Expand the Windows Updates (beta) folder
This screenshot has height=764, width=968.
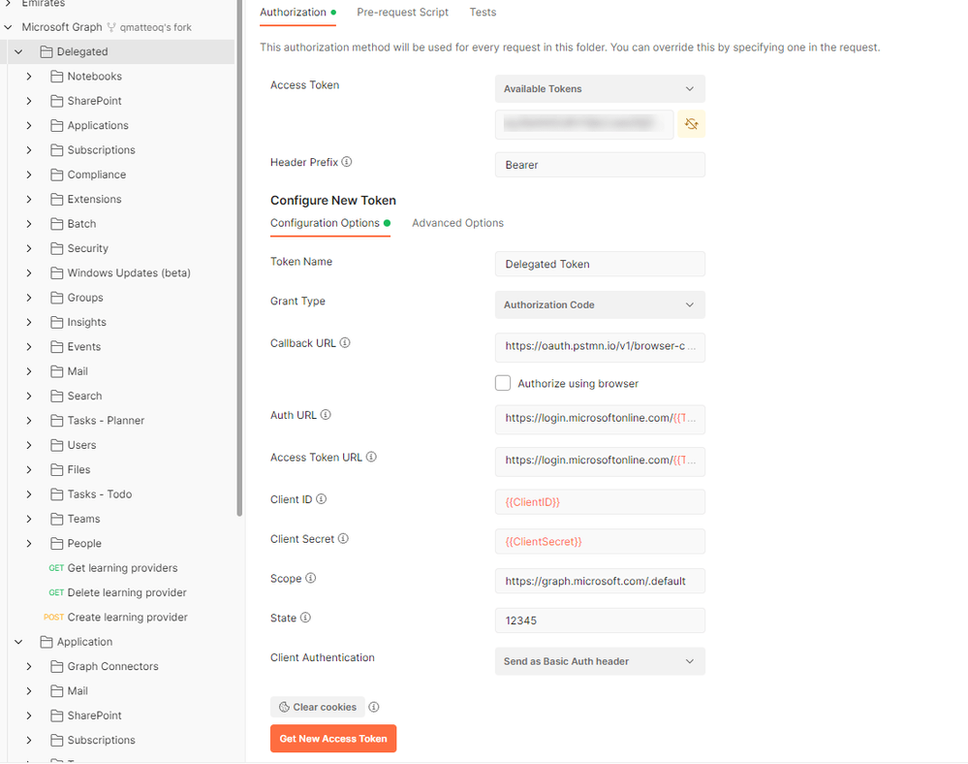click(29, 273)
